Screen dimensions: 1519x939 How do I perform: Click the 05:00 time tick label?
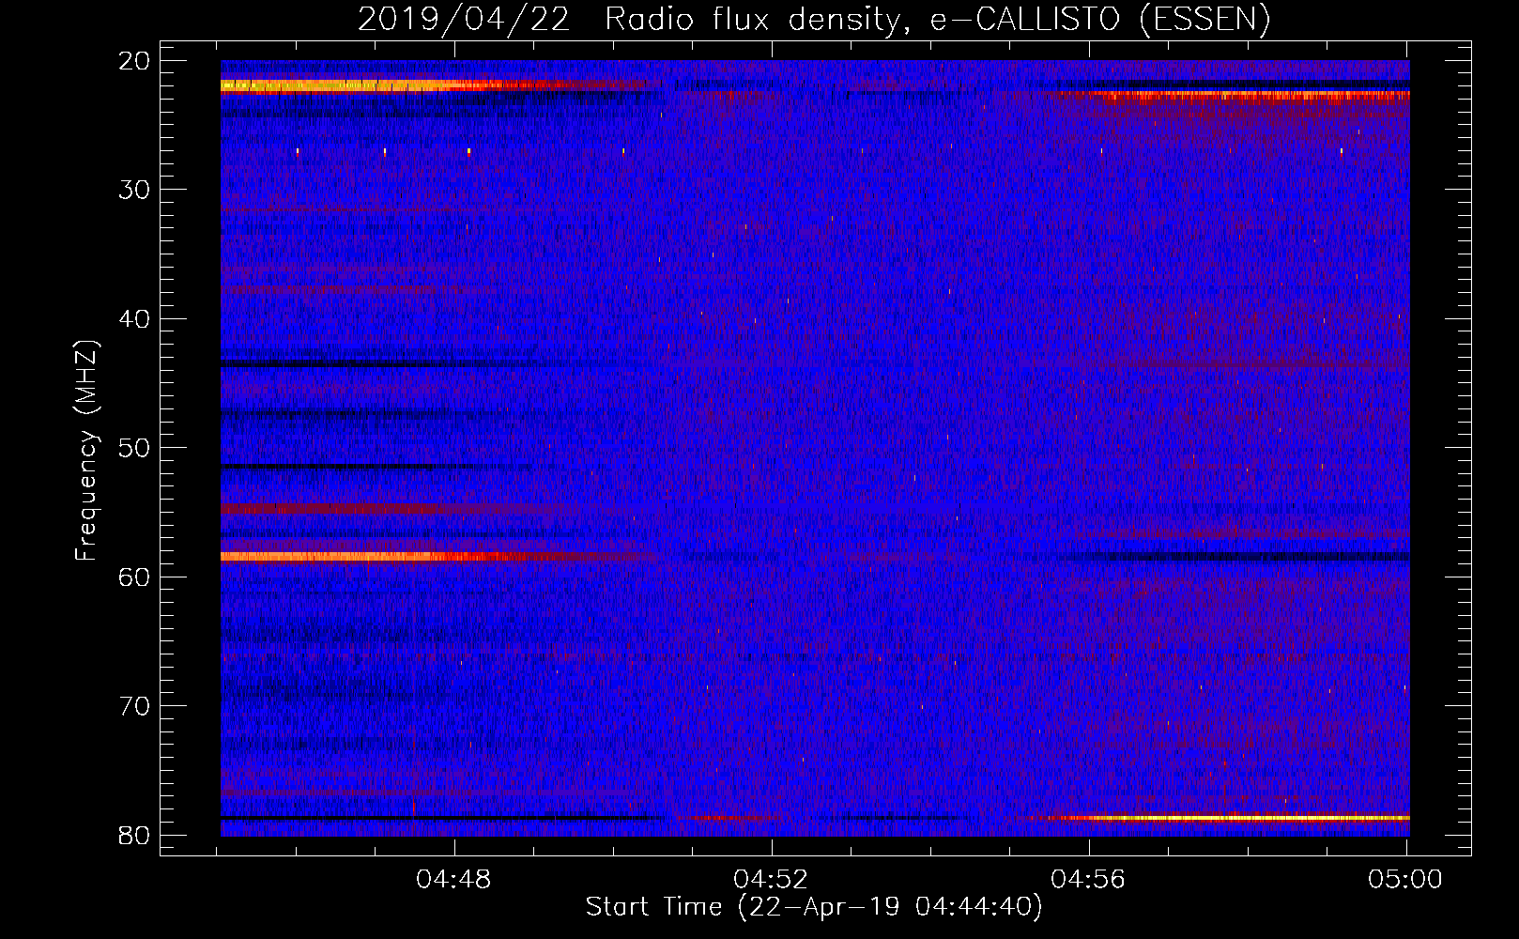pos(1405,880)
